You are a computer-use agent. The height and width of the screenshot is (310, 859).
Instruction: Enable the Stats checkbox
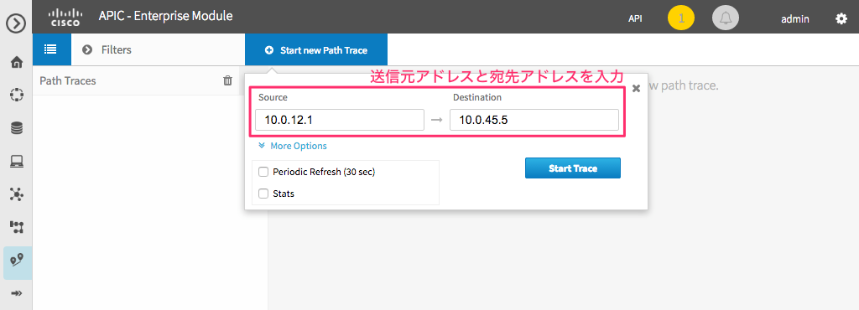263,194
